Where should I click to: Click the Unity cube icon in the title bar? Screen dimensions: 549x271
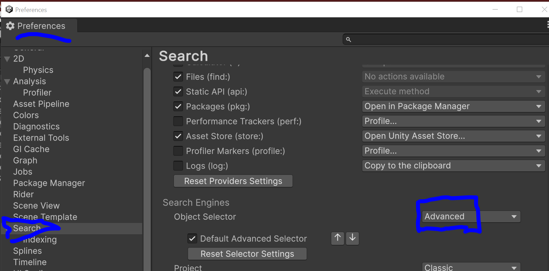tap(8, 9)
